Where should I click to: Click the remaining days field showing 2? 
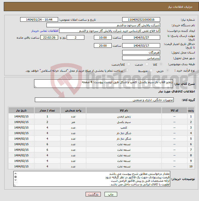[76, 37]
